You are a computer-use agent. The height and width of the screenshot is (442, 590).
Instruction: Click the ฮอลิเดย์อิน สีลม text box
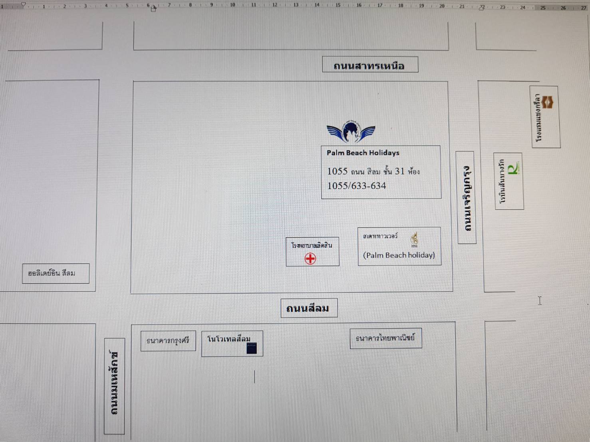(56, 274)
